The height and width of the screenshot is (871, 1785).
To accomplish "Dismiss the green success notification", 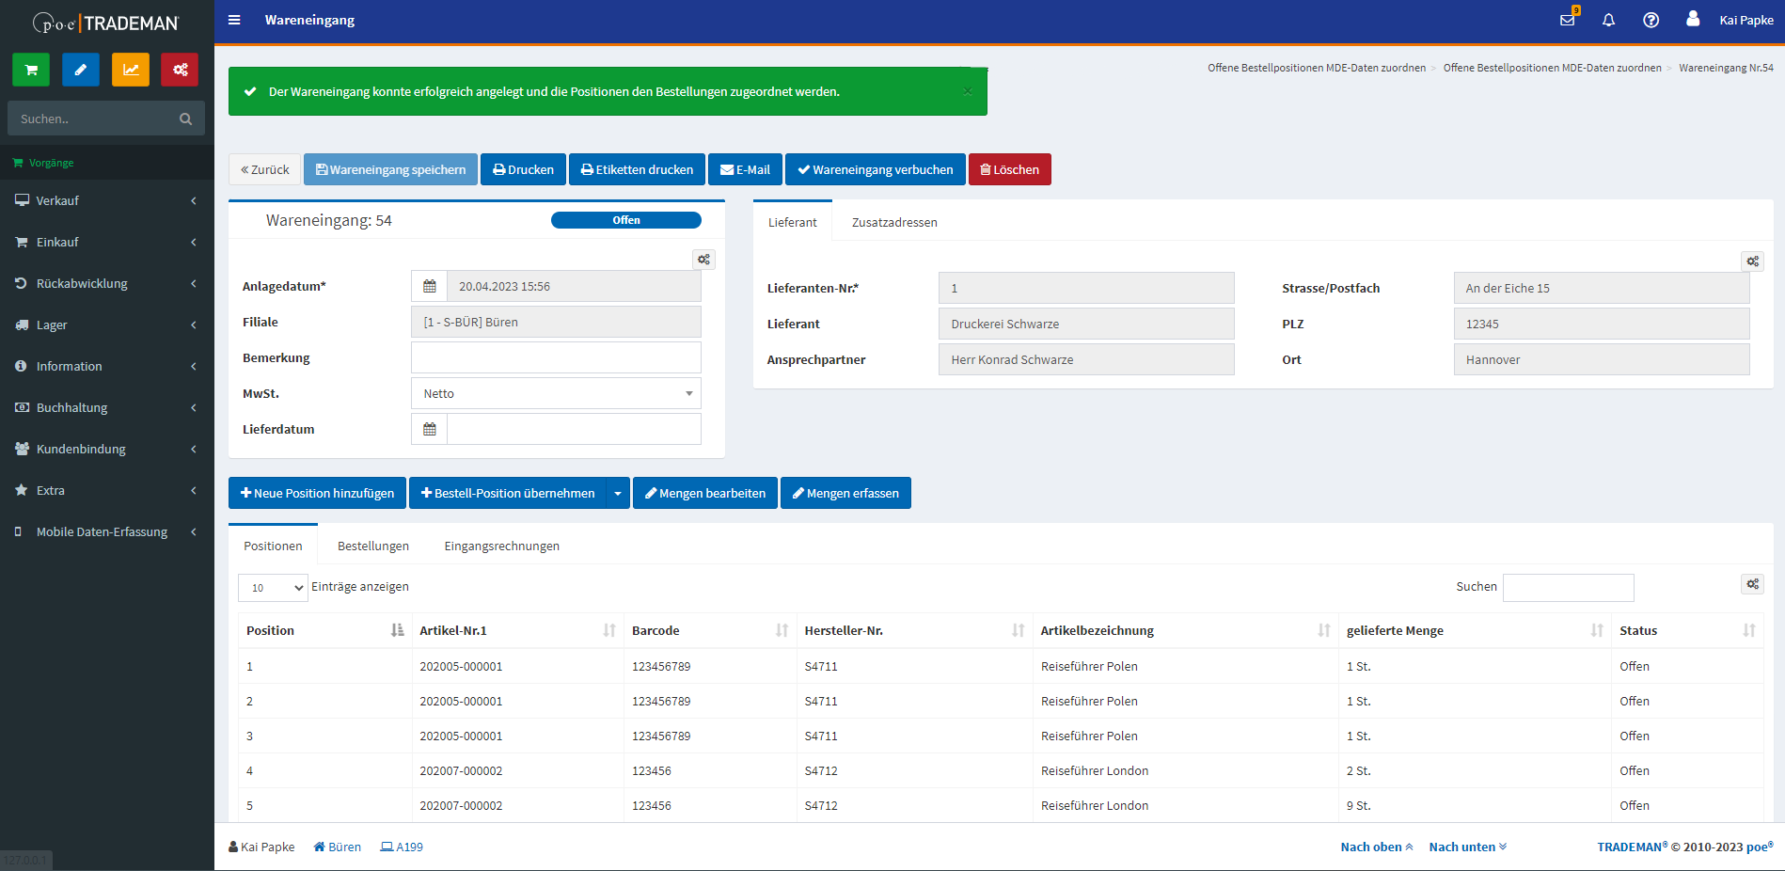I will tap(968, 91).
